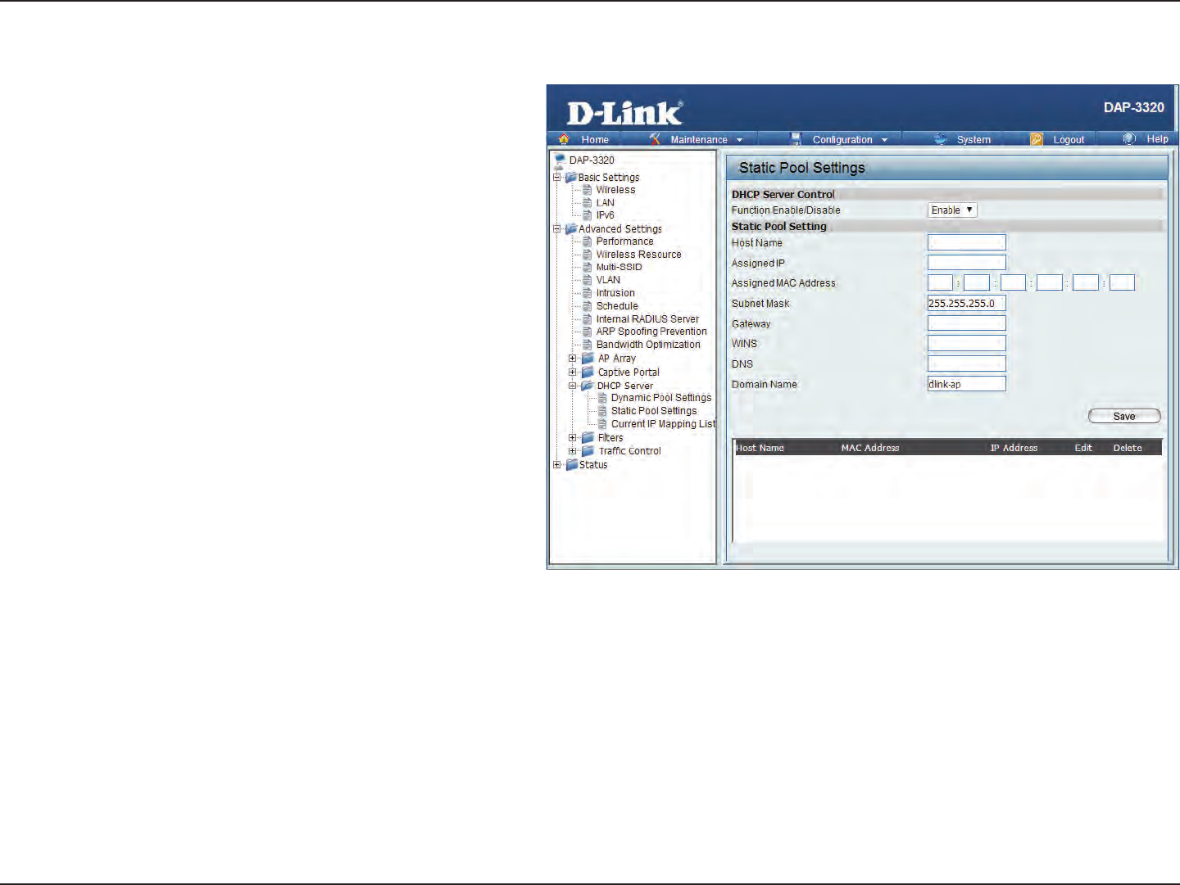The width and height of the screenshot is (1180, 885).
Task: Collapse the Basic Settings tree node
Action: (557, 177)
